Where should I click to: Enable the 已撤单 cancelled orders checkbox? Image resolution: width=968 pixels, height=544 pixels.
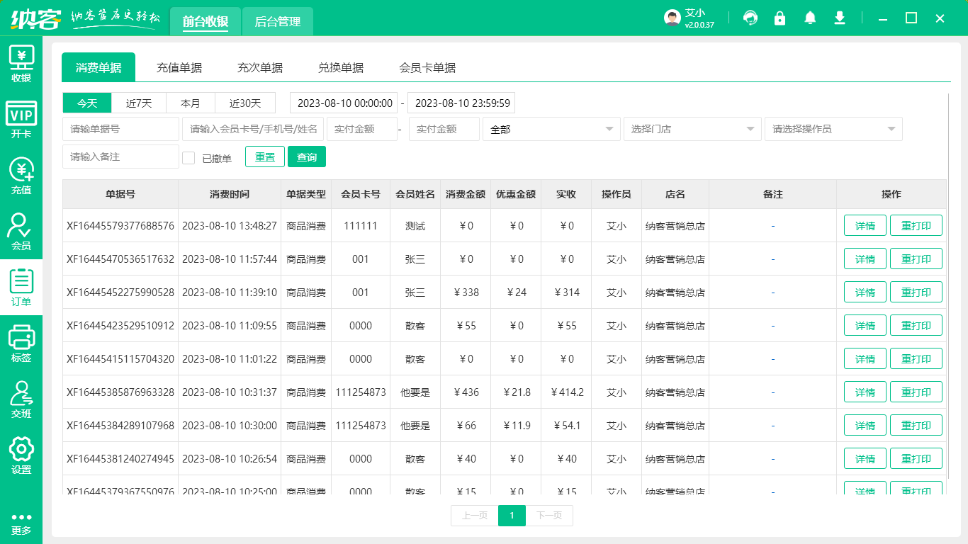(x=188, y=157)
